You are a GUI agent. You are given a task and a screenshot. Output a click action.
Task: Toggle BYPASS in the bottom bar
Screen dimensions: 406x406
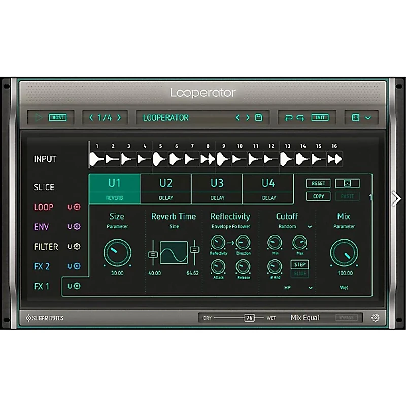point(347,317)
